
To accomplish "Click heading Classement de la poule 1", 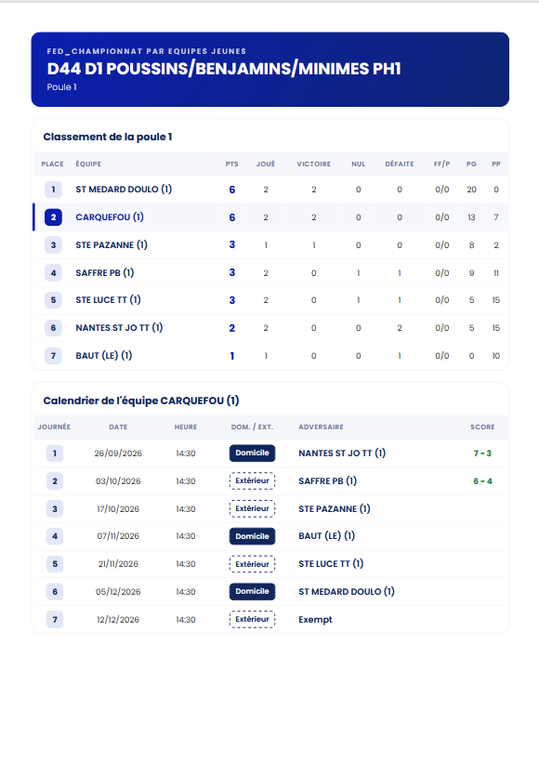I will (108, 137).
